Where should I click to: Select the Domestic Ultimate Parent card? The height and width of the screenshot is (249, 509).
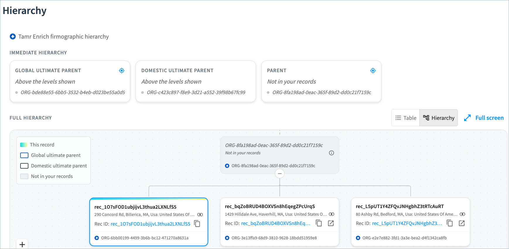click(x=196, y=82)
